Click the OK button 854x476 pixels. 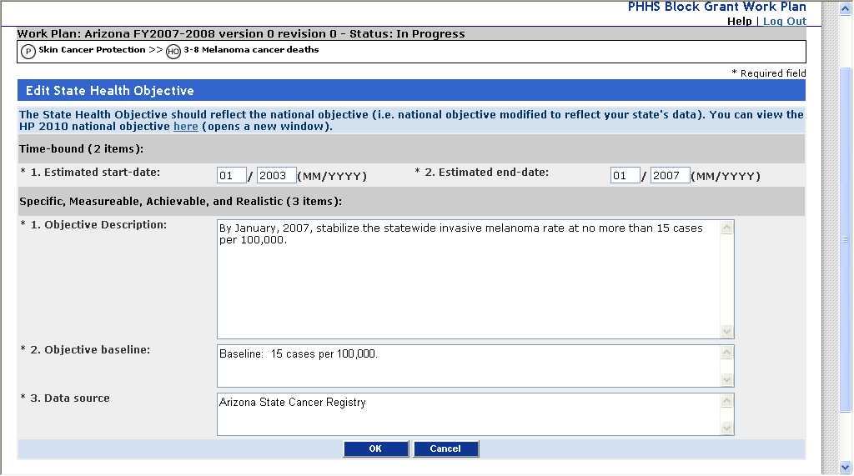click(376, 448)
